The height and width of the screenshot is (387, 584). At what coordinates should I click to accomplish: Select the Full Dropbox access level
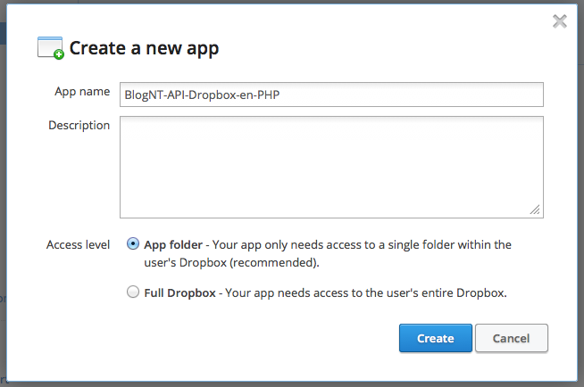pos(133,292)
